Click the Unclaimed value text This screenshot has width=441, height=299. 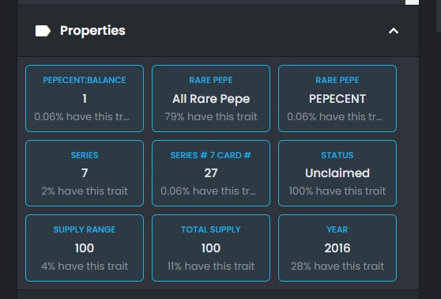pyautogui.click(x=337, y=173)
